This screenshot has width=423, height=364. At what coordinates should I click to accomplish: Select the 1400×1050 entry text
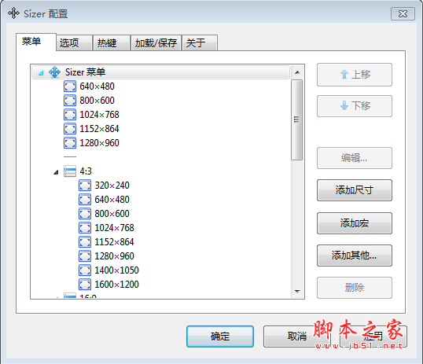point(117,270)
